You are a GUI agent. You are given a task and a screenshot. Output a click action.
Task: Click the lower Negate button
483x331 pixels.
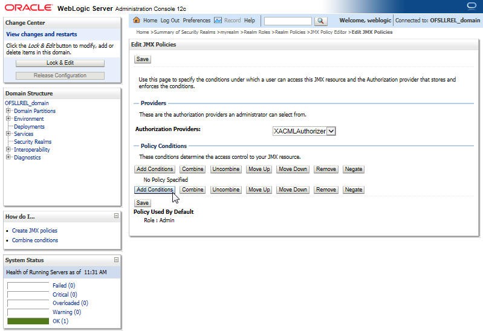tap(354, 190)
